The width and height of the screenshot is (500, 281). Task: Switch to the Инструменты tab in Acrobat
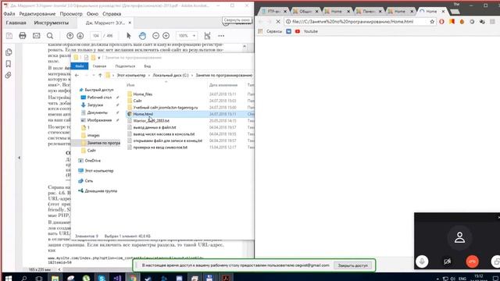click(x=51, y=23)
